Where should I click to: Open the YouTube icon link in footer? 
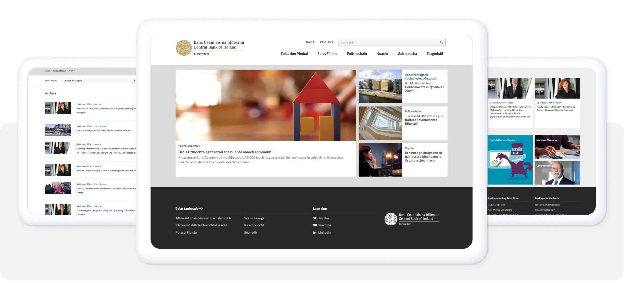pyautogui.click(x=315, y=225)
